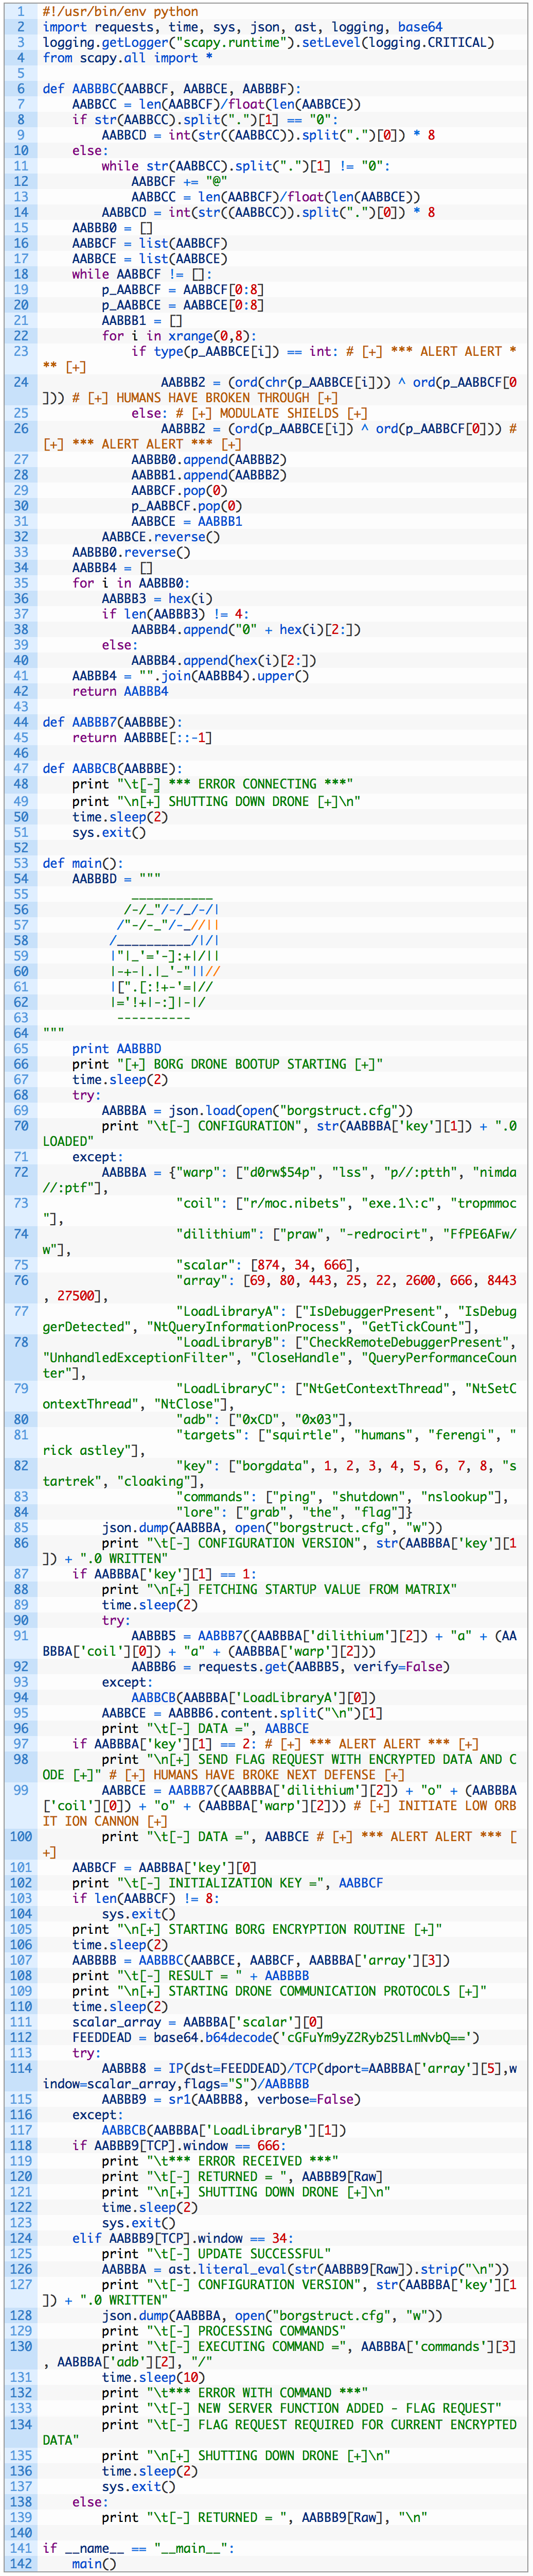Click the 'INITIATE LOW ORBIT ION CANNON' comment

pos(279,1813)
